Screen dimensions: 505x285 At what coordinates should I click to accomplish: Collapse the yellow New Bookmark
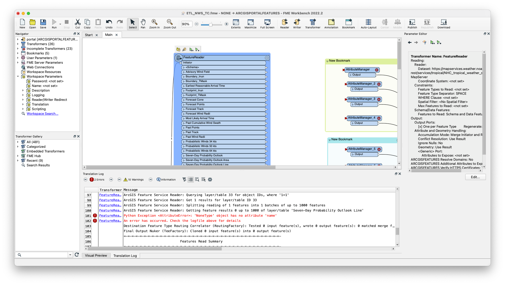(x=327, y=61)
